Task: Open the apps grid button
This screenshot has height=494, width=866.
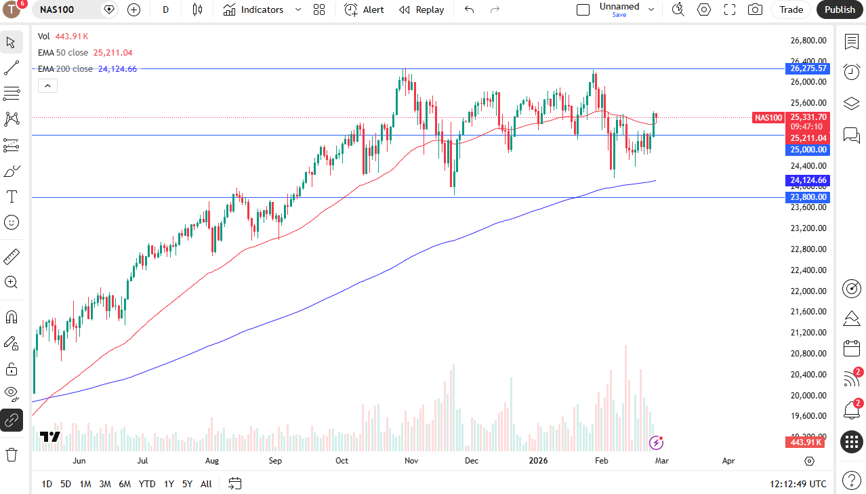Action: pyautogui.click(x=851, y=442)
